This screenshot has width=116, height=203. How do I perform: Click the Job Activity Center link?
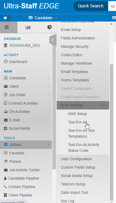pos(25,170)
